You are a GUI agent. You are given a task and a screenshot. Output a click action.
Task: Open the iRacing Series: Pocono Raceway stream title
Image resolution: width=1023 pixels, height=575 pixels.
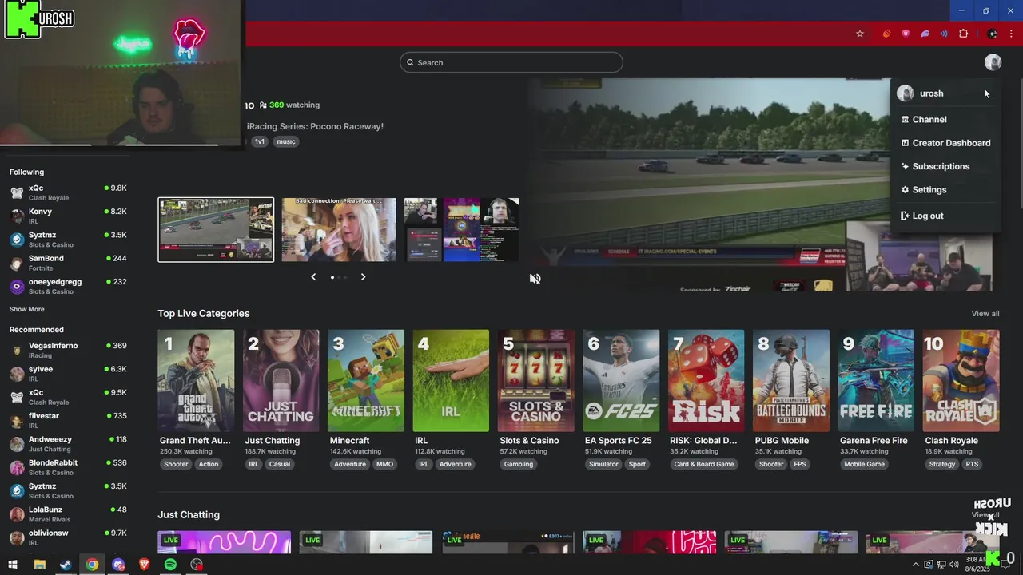[x=315, y=126]
